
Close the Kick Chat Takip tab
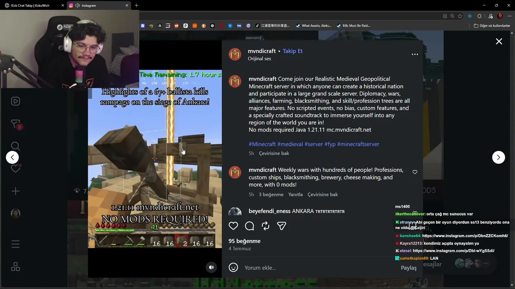click(63, 6)
